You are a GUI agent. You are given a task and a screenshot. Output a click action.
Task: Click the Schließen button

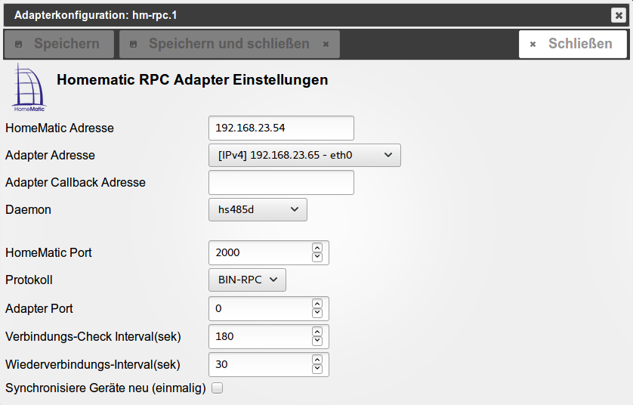point(573,44)
